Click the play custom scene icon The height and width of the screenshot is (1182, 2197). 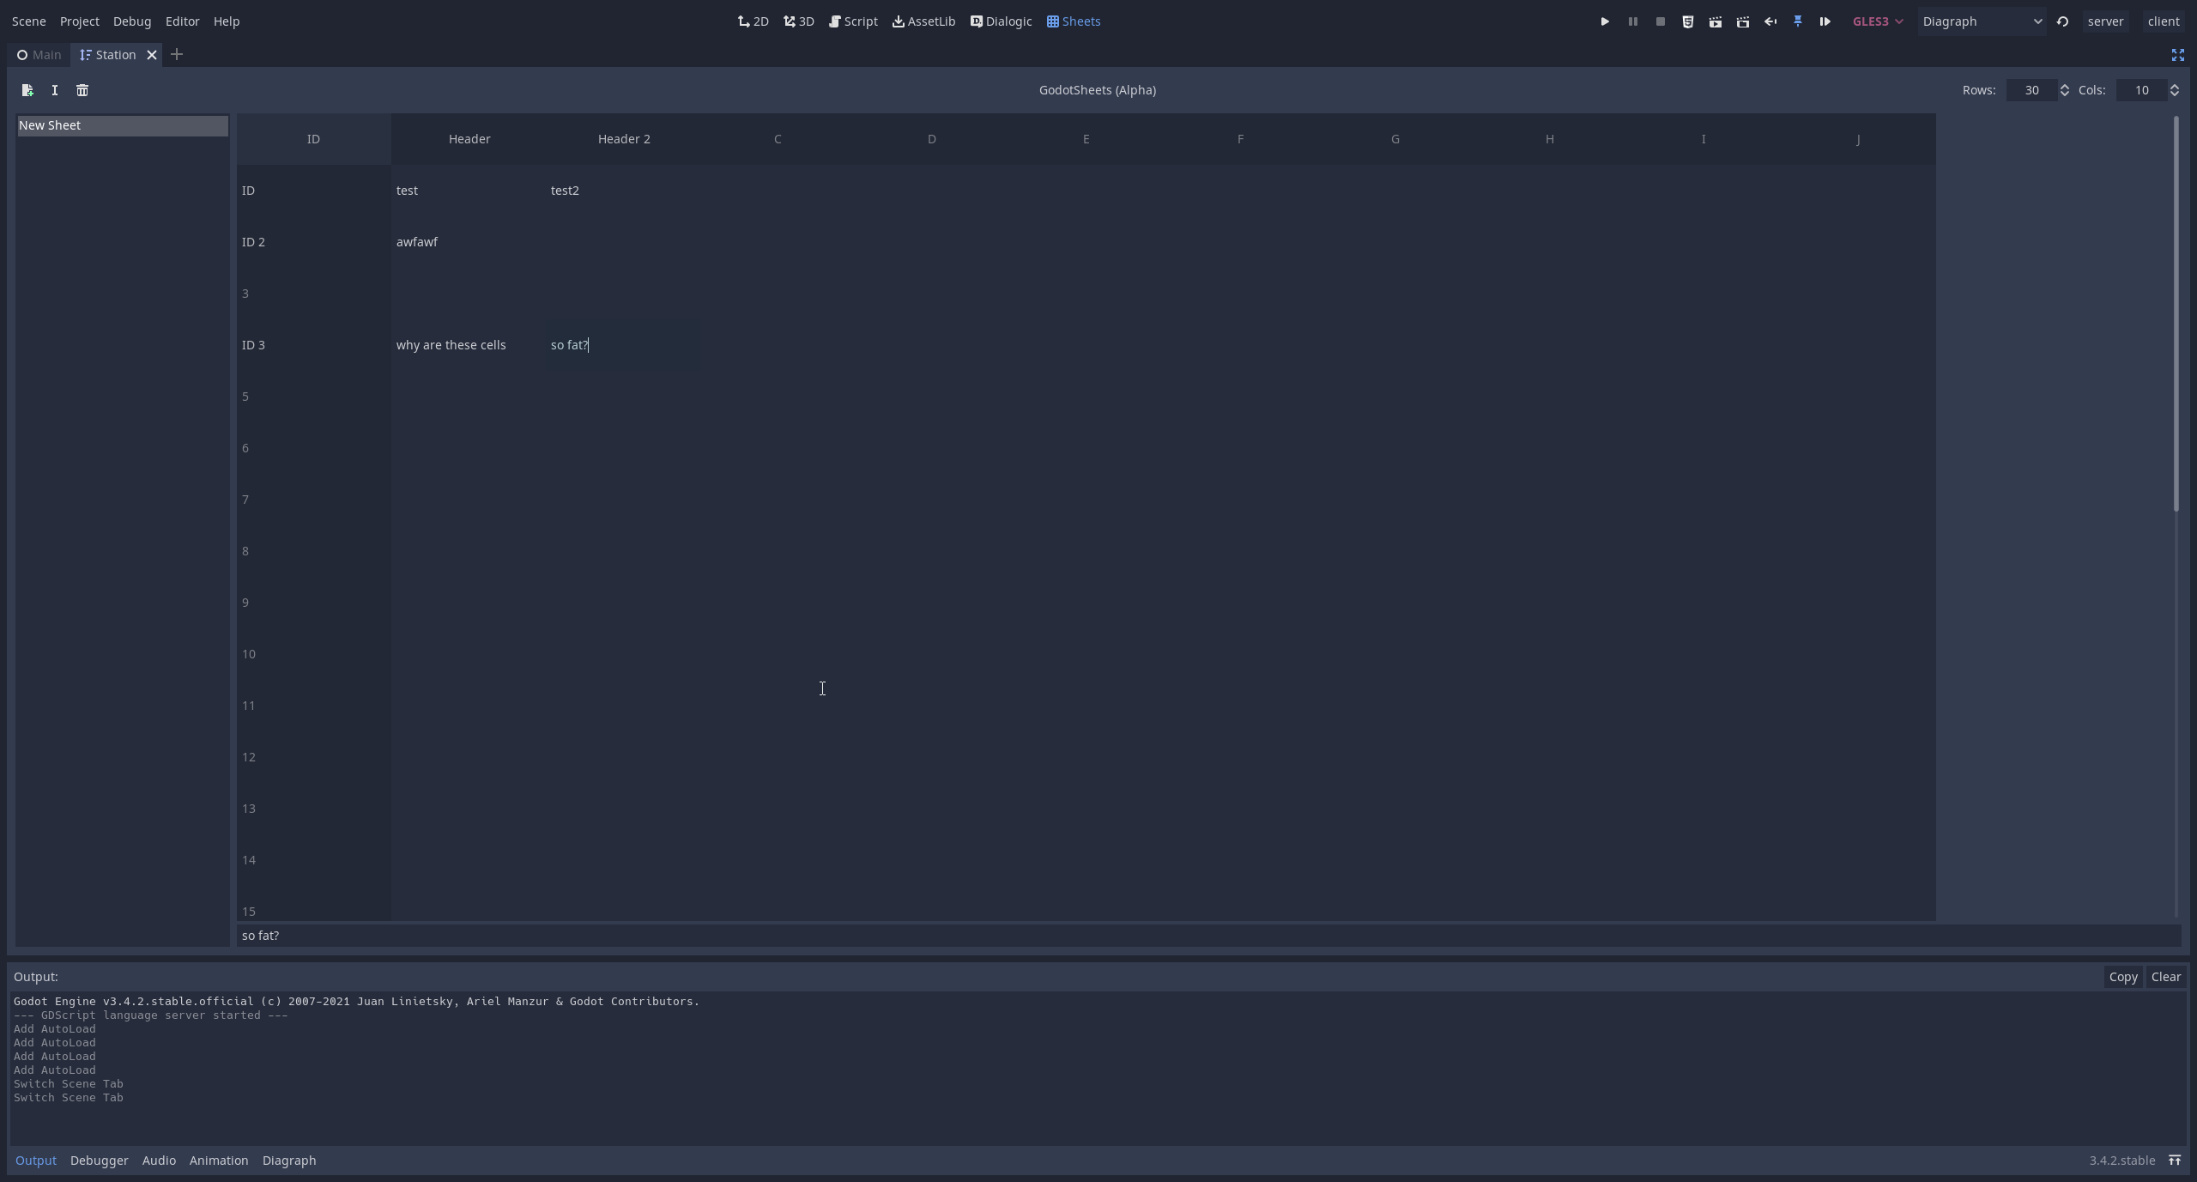[x=1742, y=21]
